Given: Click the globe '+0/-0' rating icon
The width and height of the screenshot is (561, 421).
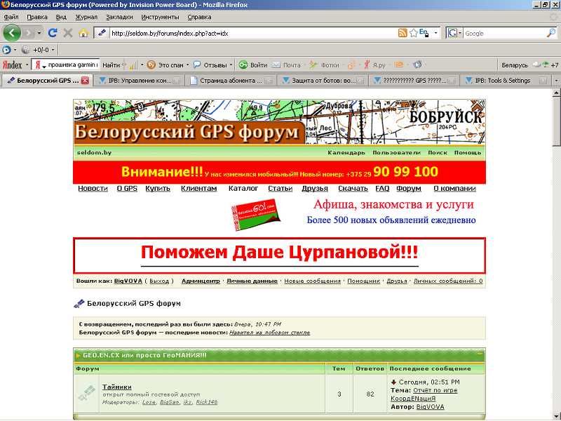Looking at the screenshot, I should tap(25, 50).
